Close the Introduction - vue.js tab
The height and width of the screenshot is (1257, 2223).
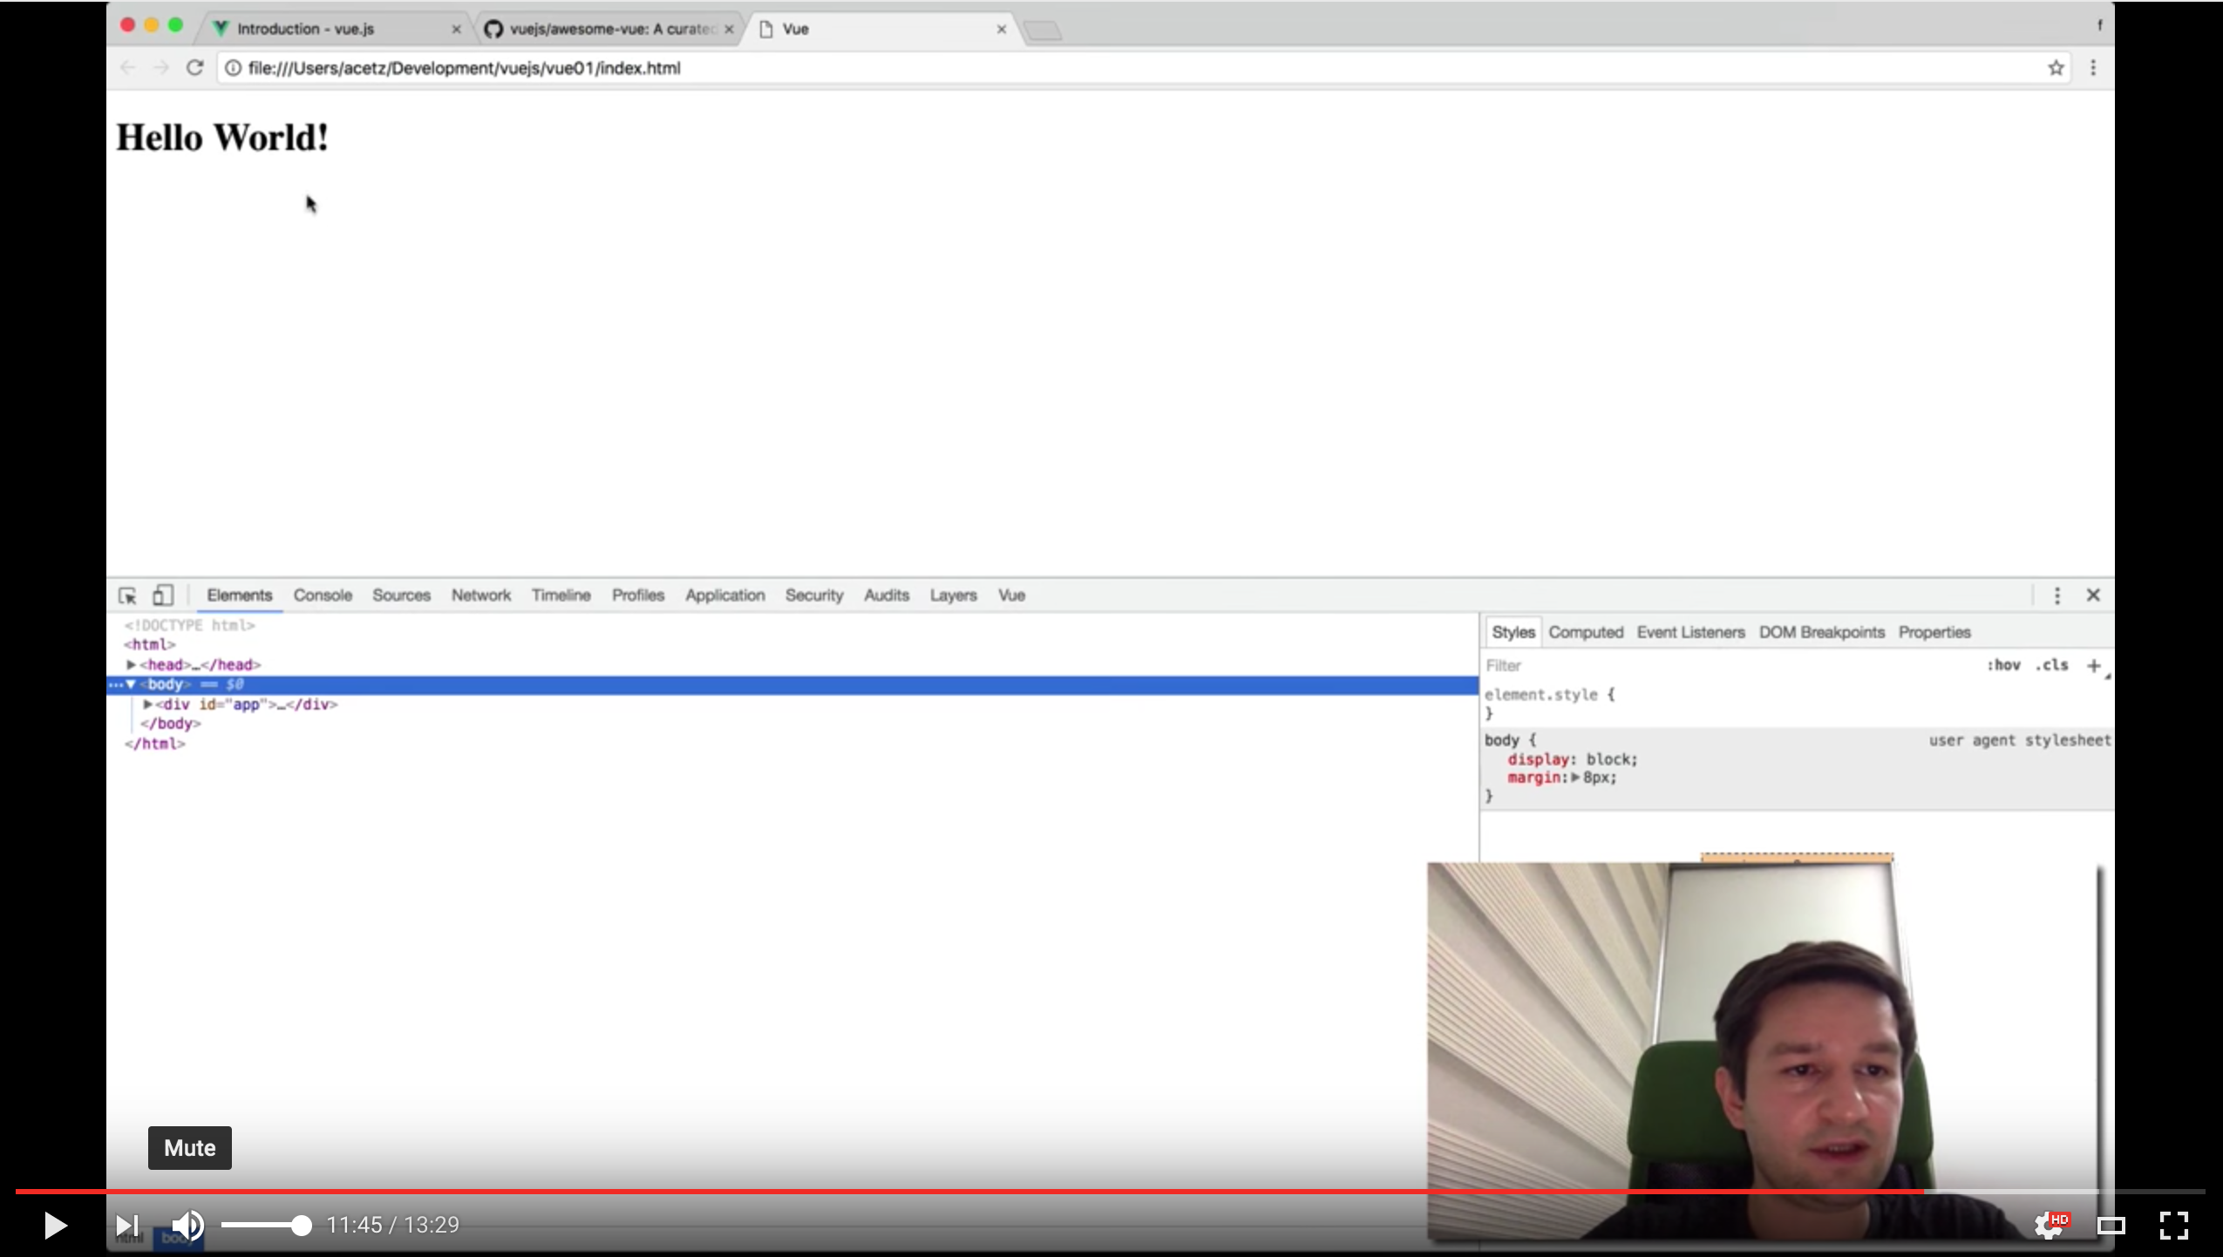click(456, 30)
